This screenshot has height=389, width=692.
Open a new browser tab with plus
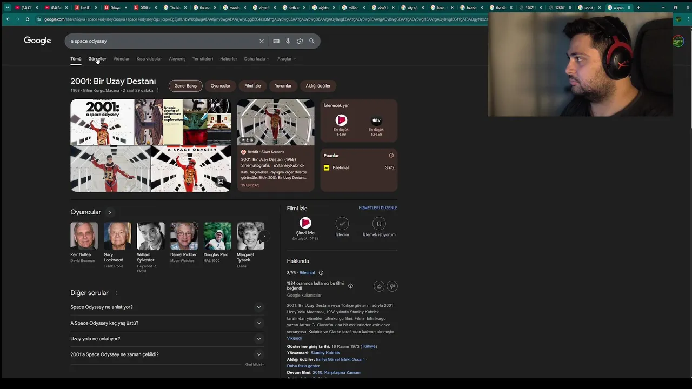point(638,8)
